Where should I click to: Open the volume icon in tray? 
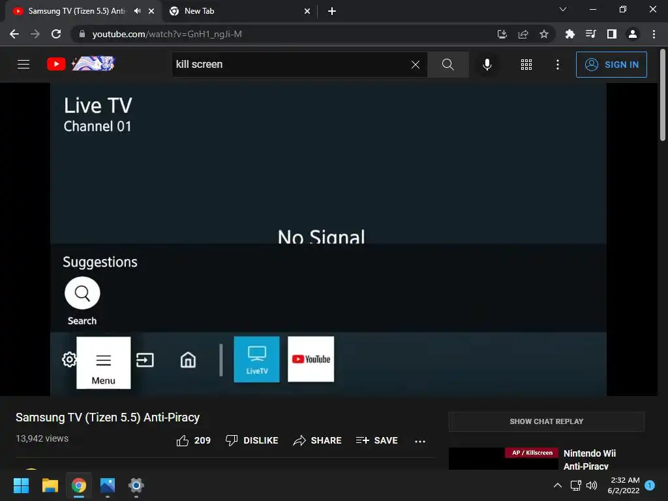[x=592, y=485]
